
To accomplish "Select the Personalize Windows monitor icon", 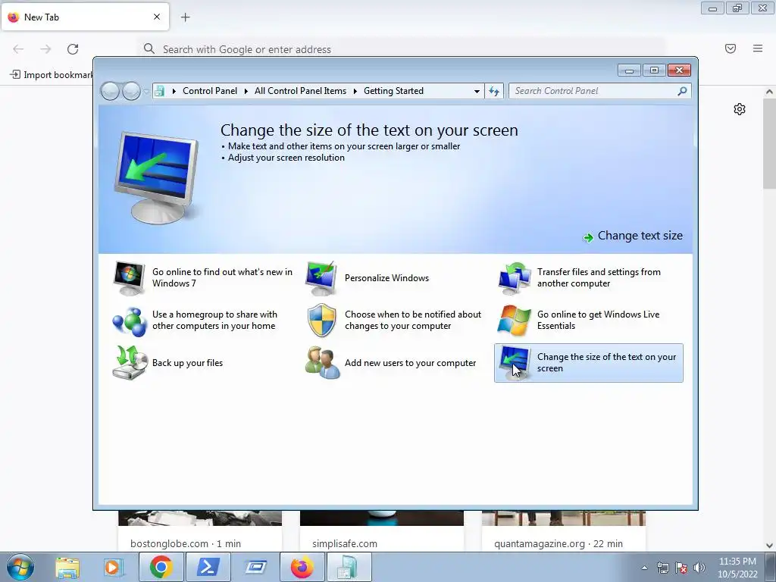I will tap(321, 278).
